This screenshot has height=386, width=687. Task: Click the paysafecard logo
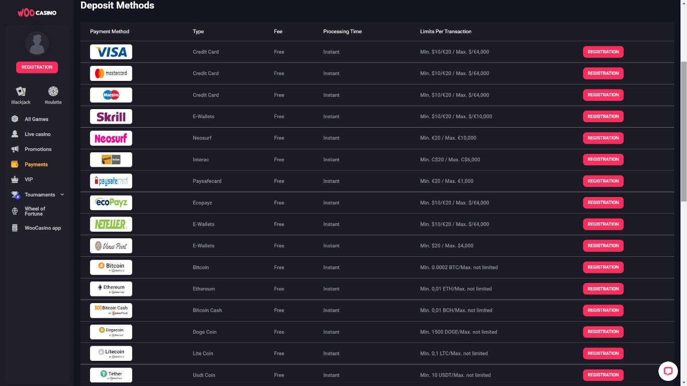[111, 181]
